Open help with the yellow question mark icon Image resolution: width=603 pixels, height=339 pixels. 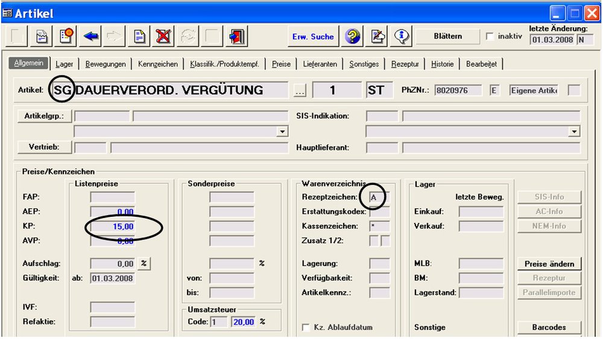pos(352,37)
